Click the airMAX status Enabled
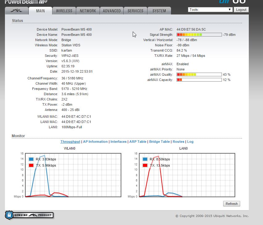 pyautogui.click(x=182, y=64)
